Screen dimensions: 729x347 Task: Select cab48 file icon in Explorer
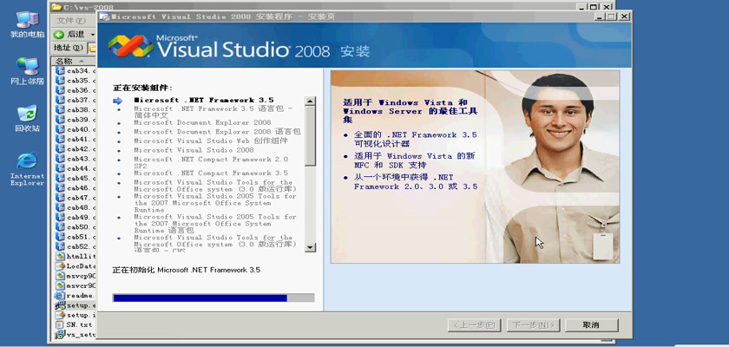(x=61, y=207)
